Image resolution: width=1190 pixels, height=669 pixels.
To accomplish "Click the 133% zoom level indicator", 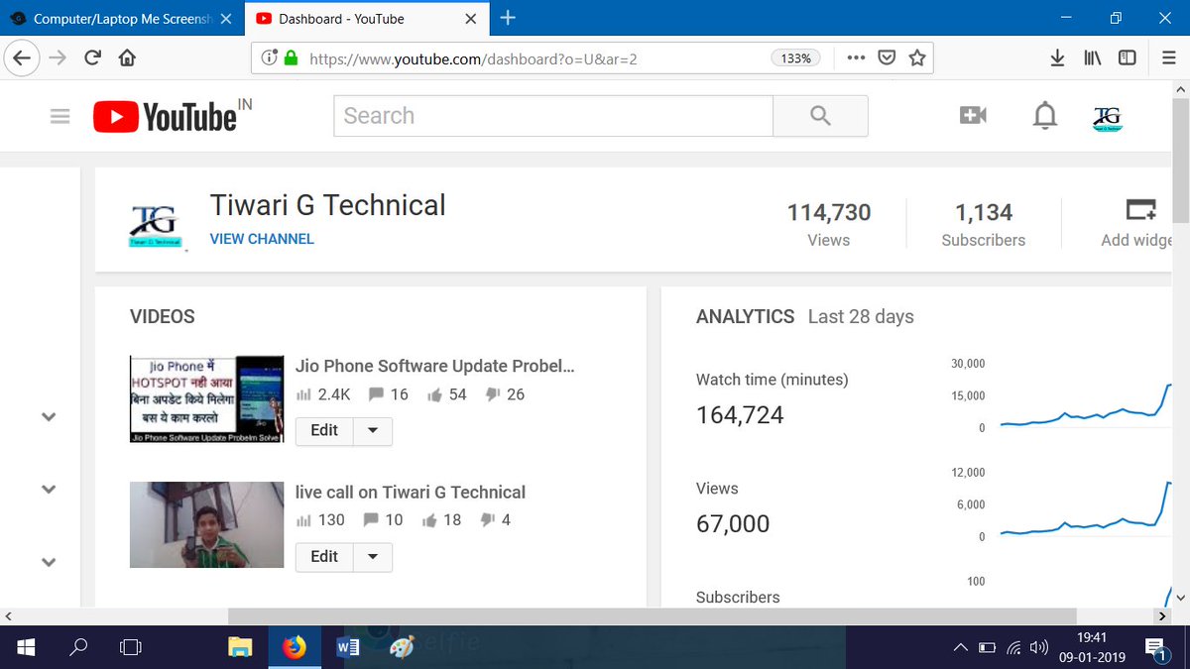I will [x=796, y=58].
